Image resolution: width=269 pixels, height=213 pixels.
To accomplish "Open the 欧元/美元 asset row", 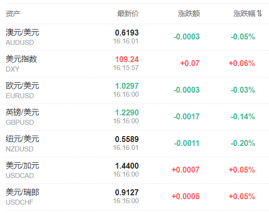I will coord(137,90).
